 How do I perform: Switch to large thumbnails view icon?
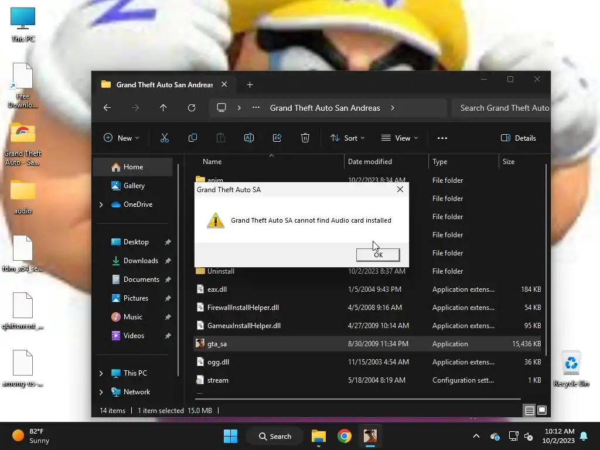542,411
